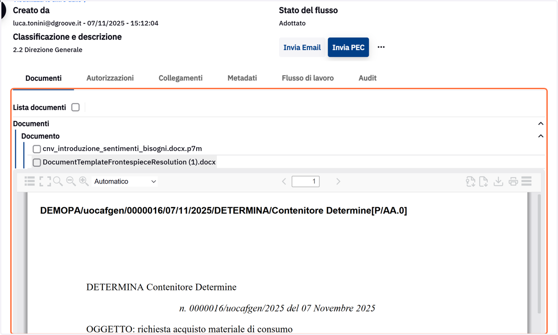Open the Flusso di lavoro tab

[x=308, y=78]
